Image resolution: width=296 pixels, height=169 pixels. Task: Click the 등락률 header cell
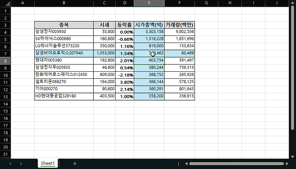[125, 25]
